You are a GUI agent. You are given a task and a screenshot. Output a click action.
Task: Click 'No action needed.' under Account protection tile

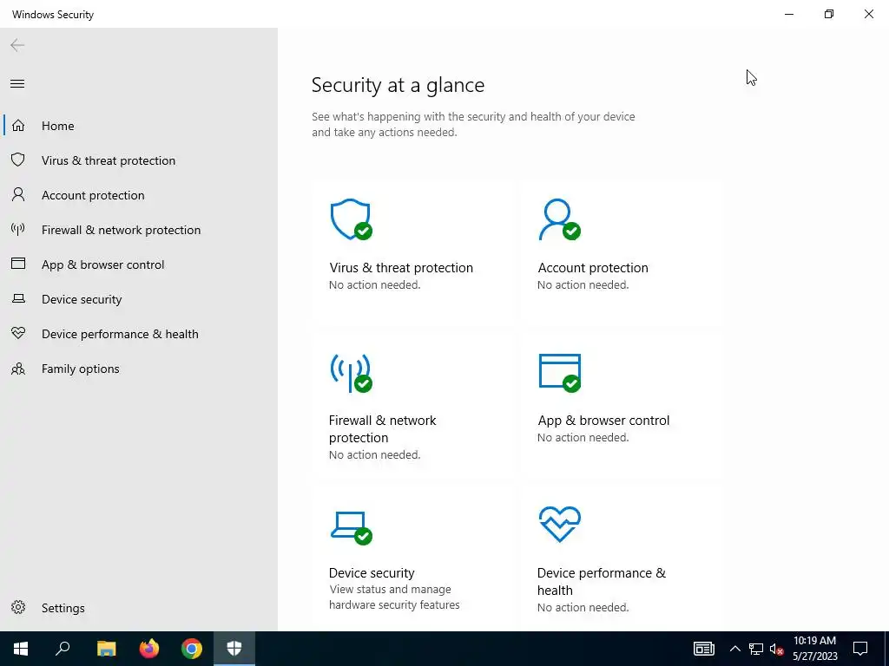[583, 284]
